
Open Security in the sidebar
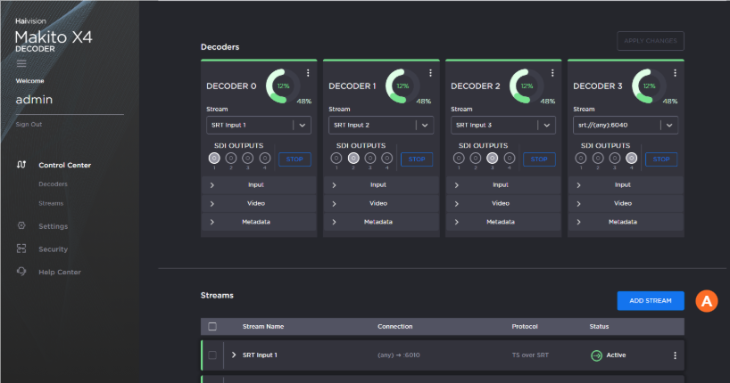[53, 249]
